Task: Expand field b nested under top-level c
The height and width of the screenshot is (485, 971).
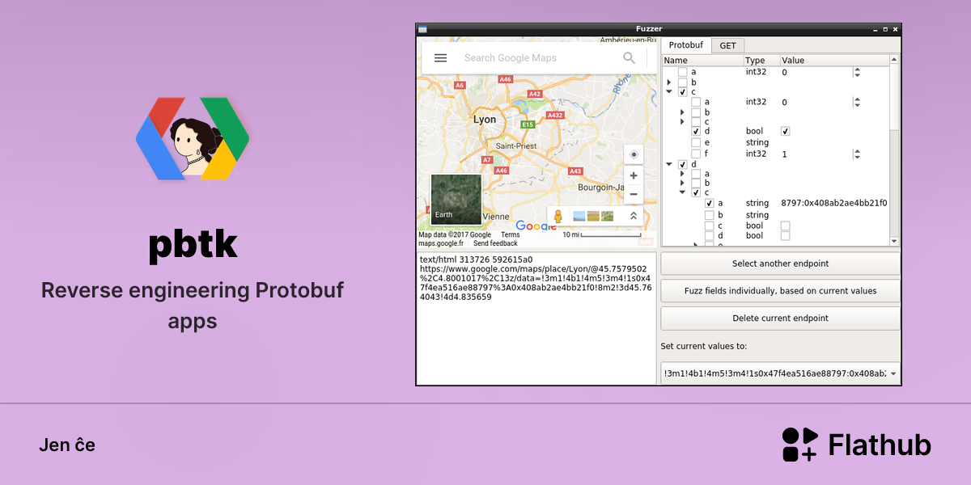Action: click(682, 112)
